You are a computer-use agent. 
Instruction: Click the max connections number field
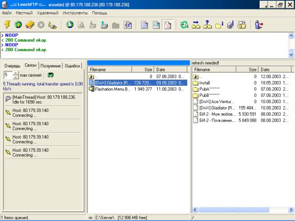coord(7,75)
